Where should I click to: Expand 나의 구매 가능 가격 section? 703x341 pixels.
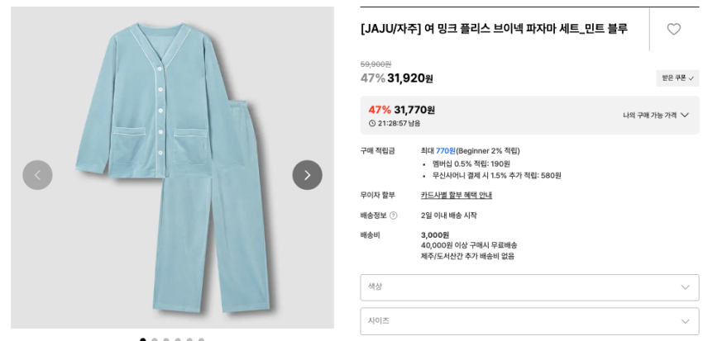[656, 115]
